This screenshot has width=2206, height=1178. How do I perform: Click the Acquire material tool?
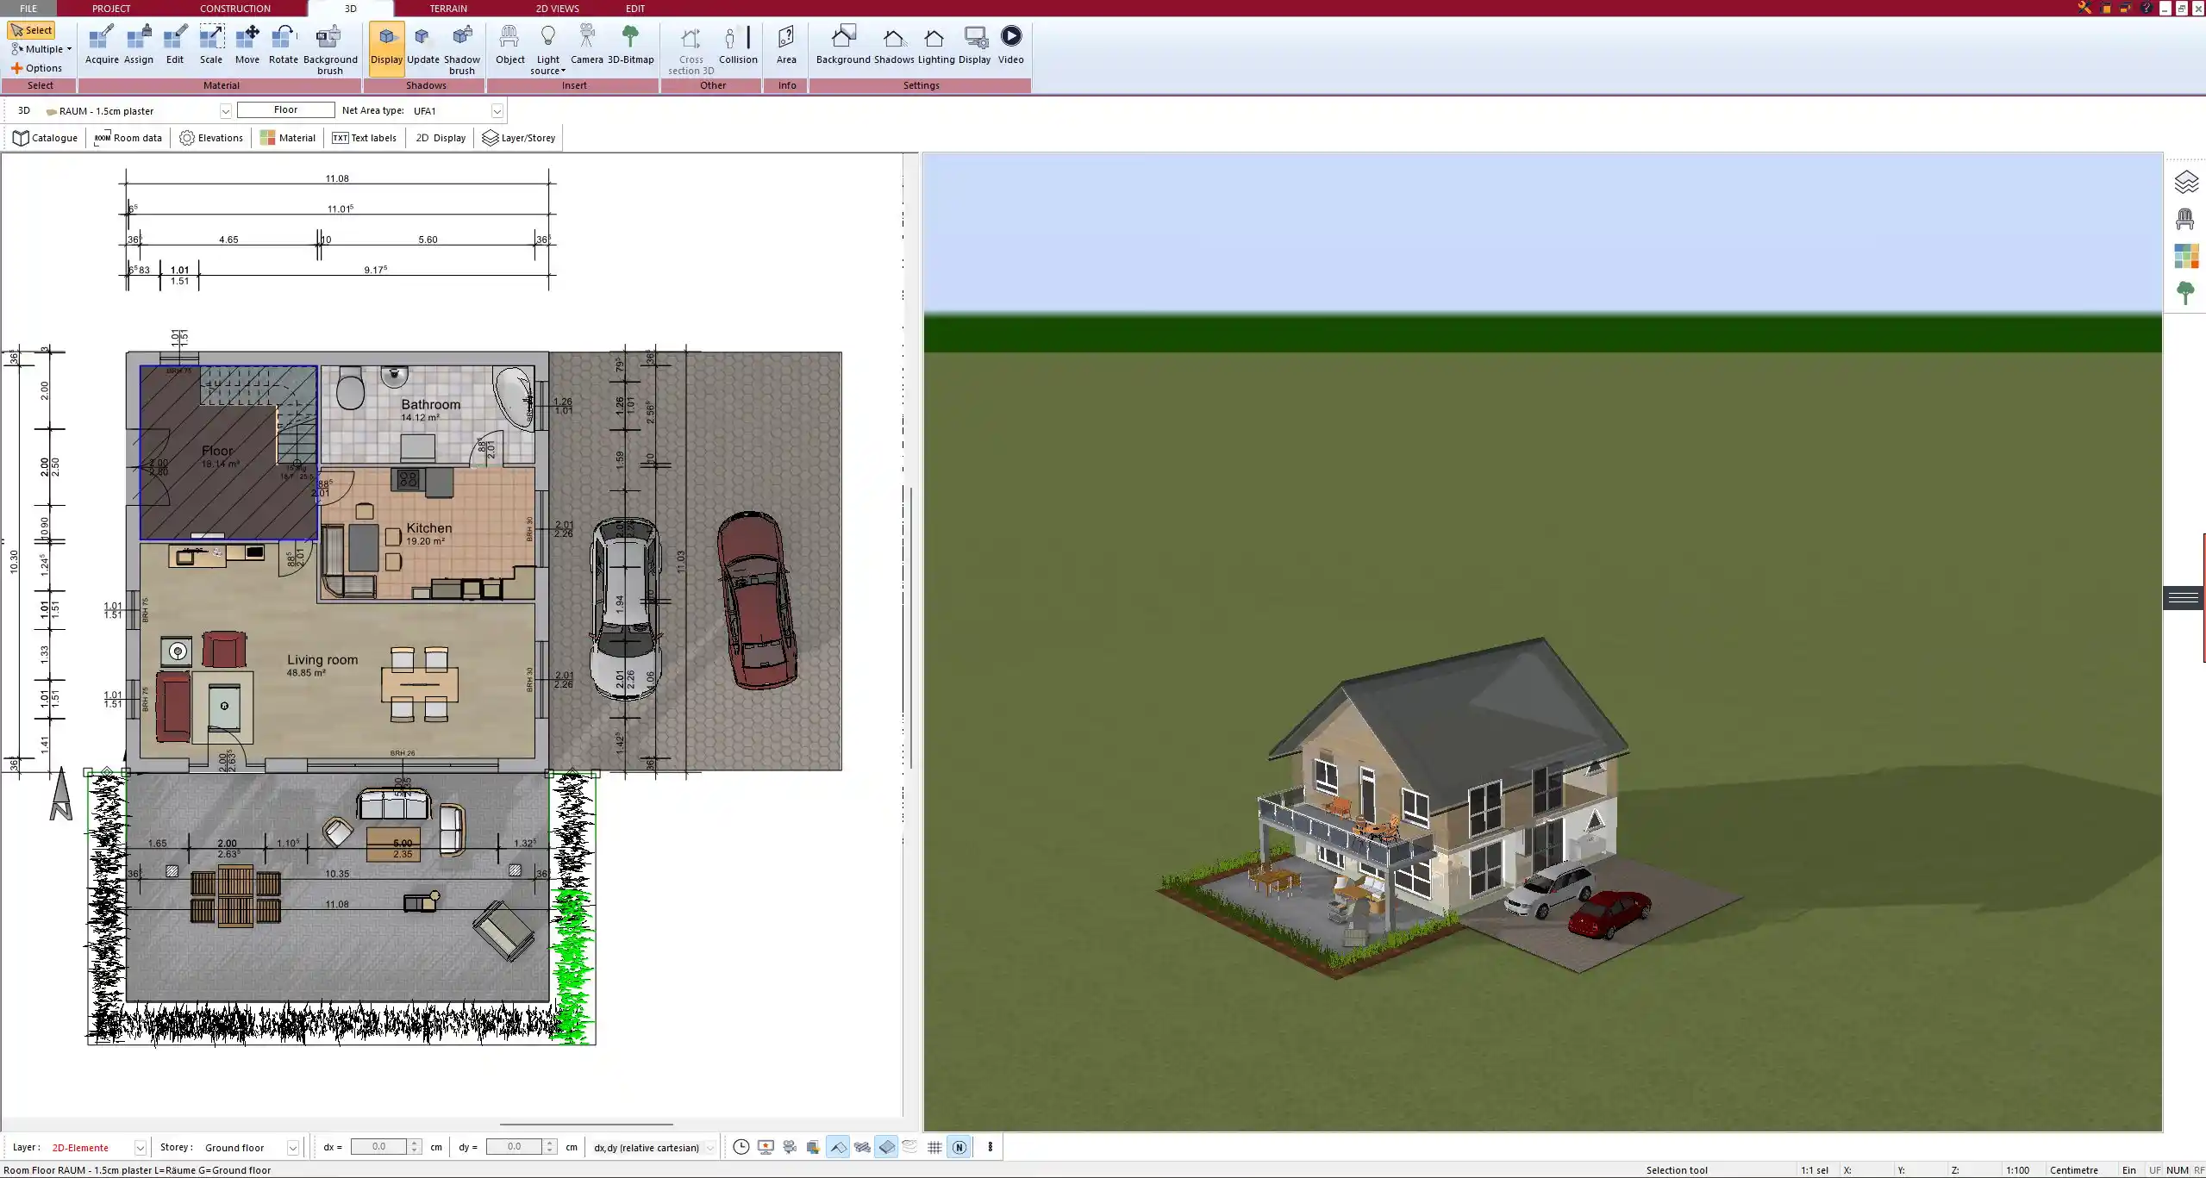pos(102,45)
